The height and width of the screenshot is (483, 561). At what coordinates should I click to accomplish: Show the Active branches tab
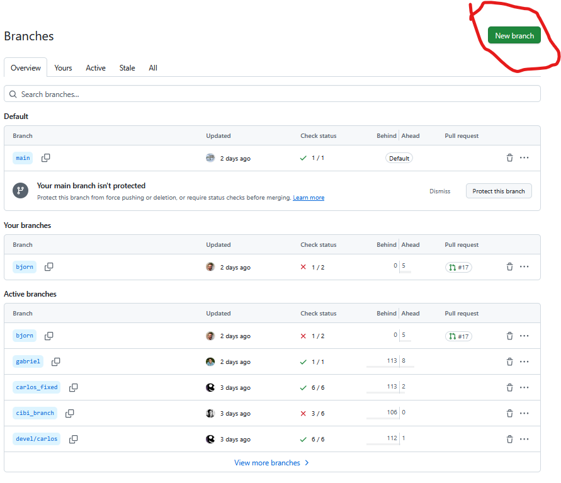pyautogui.click(x=96, y=68)
